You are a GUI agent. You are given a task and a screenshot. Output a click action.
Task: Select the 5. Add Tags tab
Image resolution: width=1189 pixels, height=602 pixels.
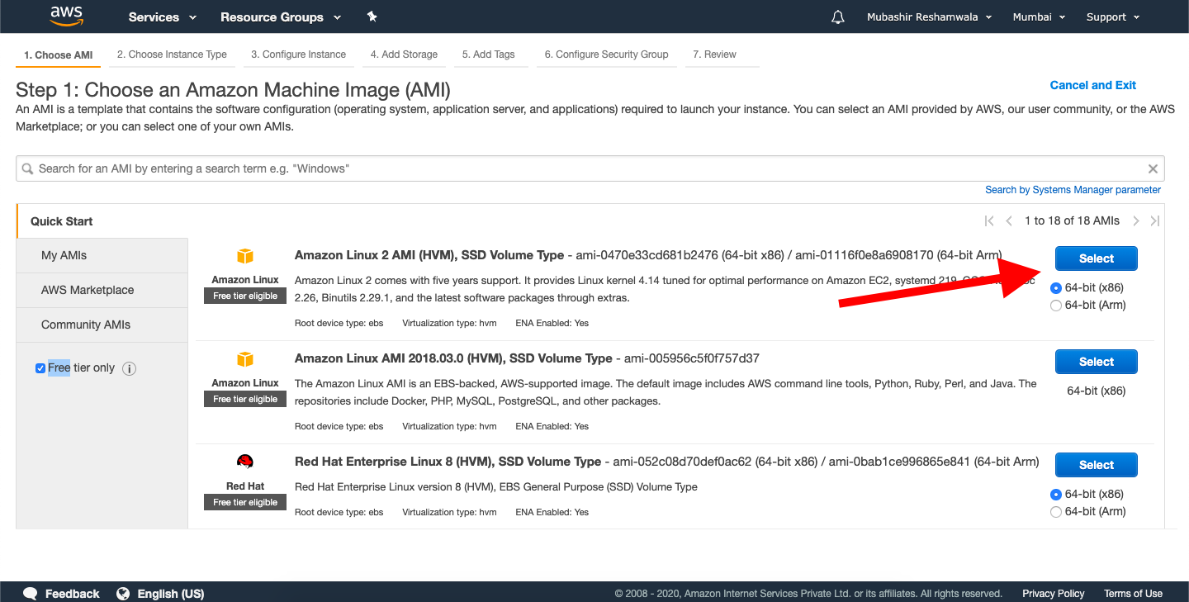[x=488, y=55]
